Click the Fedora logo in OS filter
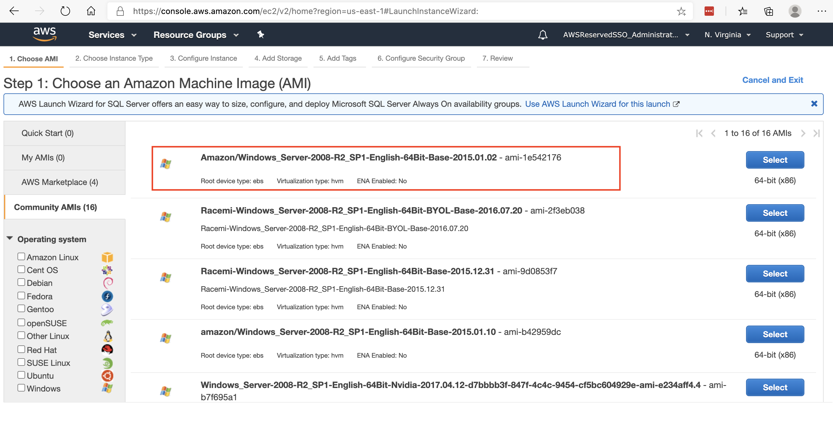Screen dimensions: 833x437 [107, 296]
